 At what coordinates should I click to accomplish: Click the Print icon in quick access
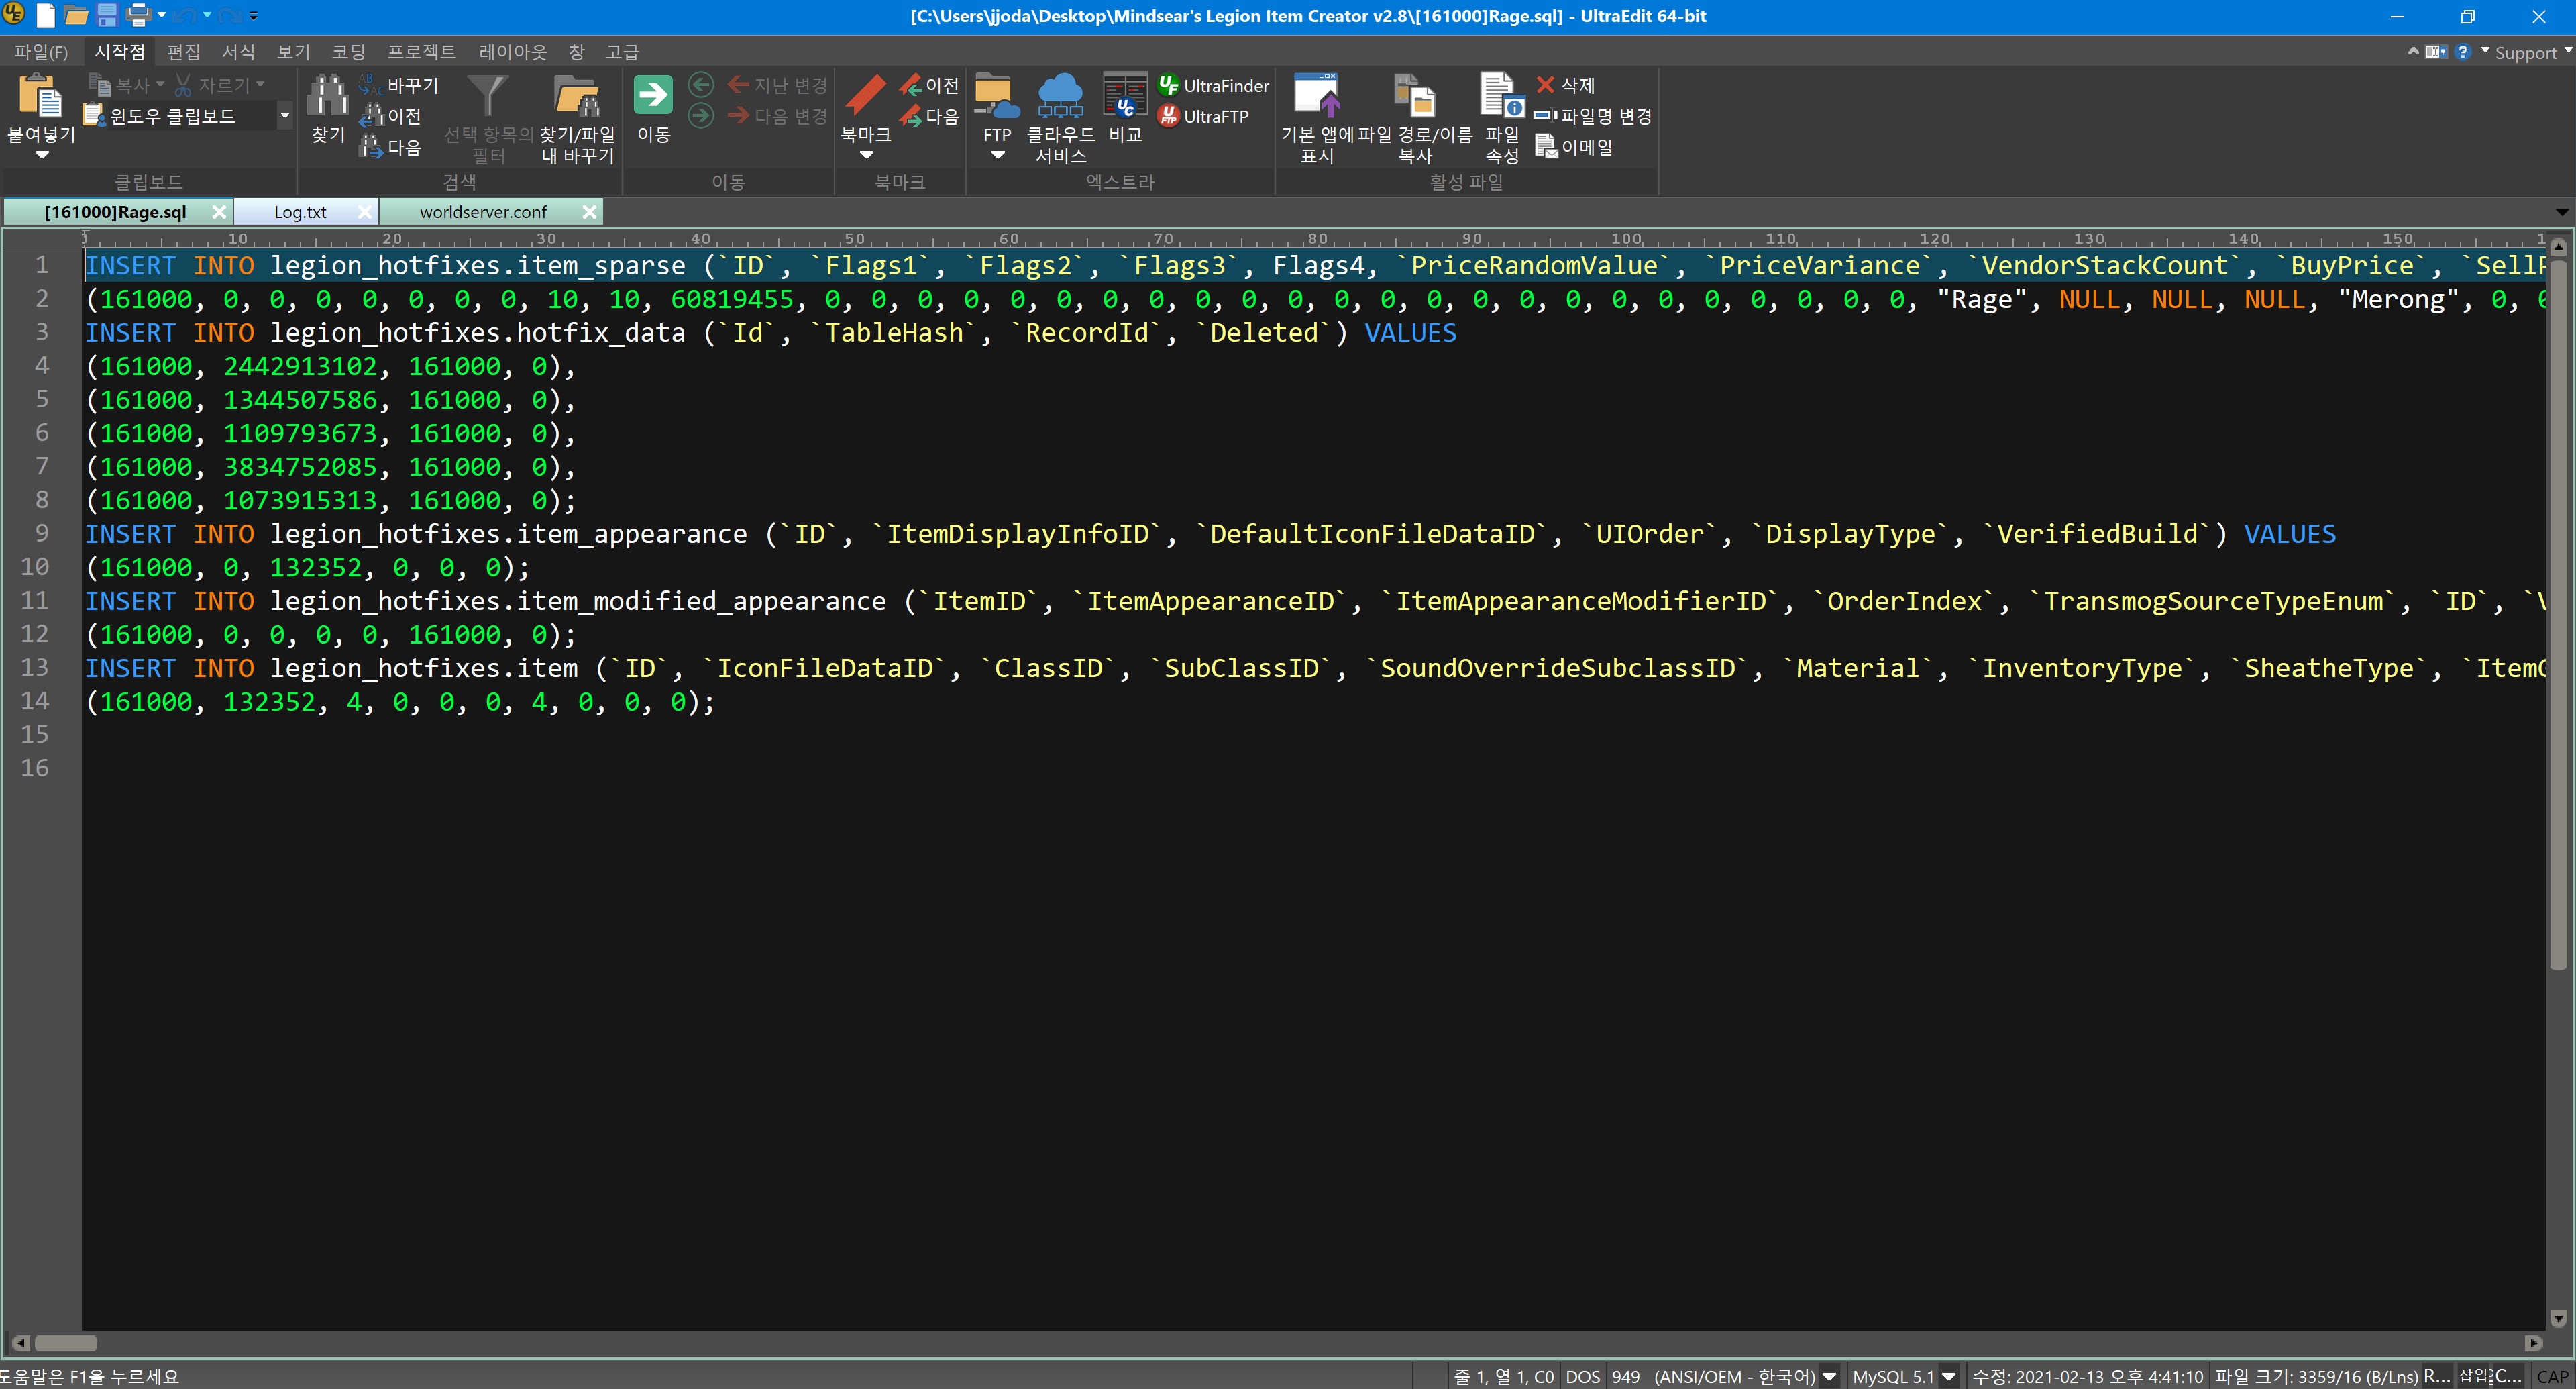click(x=138, y=15)
